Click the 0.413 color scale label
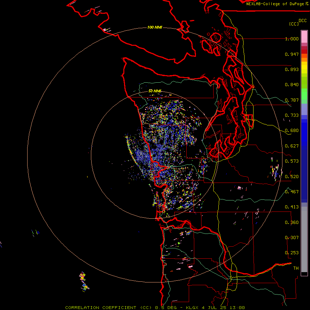 [x=292, y=207]
